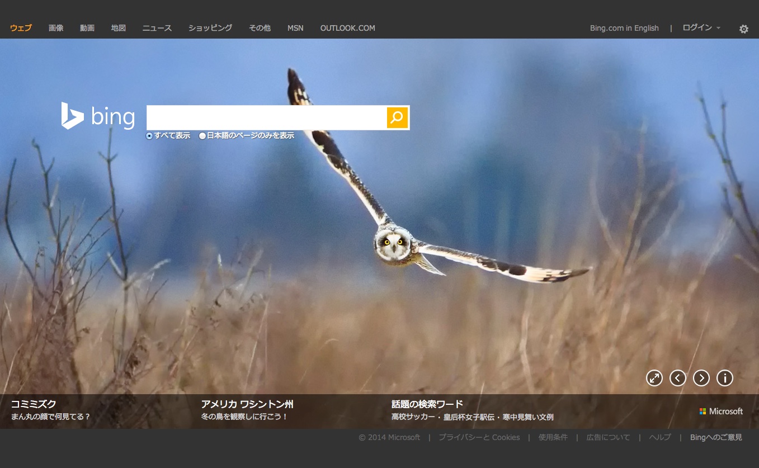Click Bing.com in English link
This screenshot has height=468, width=759.
(624, 28)
